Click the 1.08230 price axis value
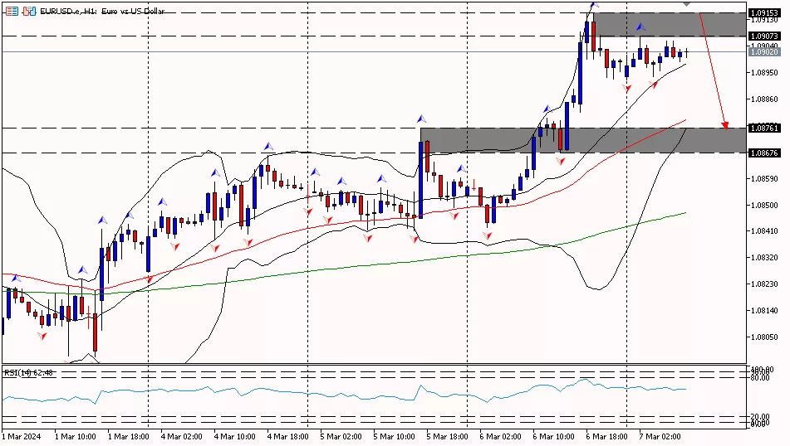Screen dimensions: 790x446 tap(764, 284)
